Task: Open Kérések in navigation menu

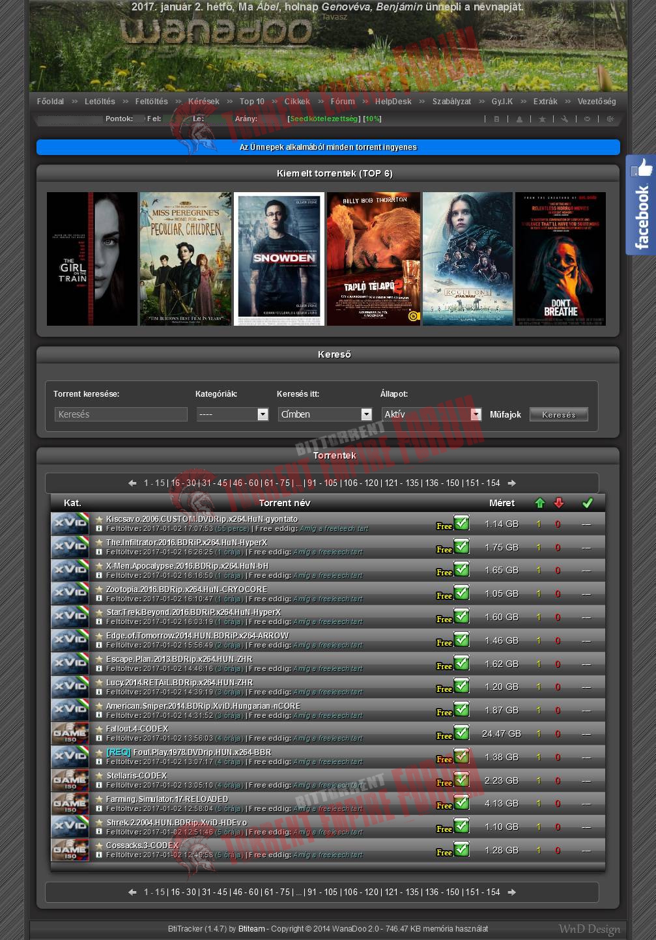Action: coord(204,102)
